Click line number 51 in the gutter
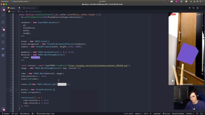 [x=11, y=90]
